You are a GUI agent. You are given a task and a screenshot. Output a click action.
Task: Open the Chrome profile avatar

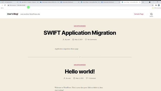pyautogui.click(x=159, y=5)
